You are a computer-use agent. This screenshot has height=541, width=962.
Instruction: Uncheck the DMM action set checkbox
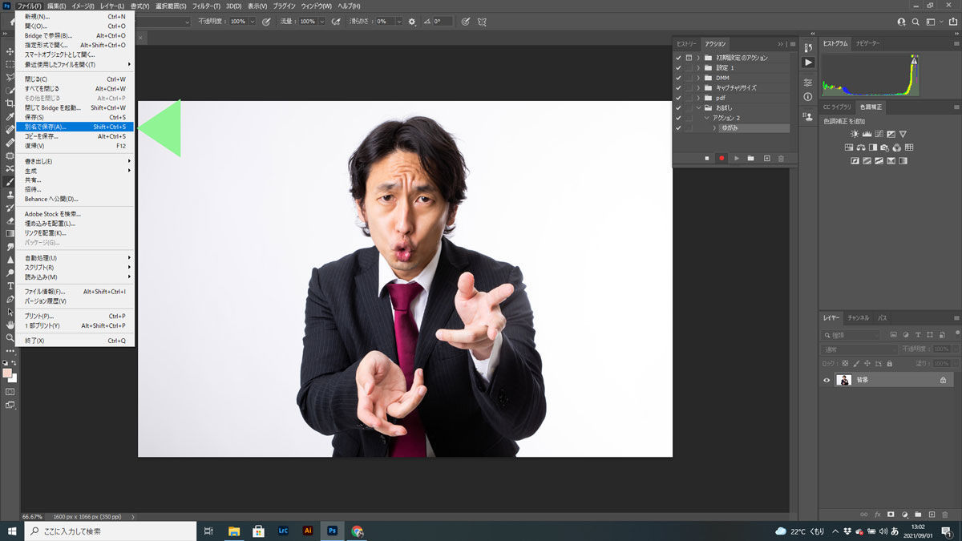(x=677, y=78)
